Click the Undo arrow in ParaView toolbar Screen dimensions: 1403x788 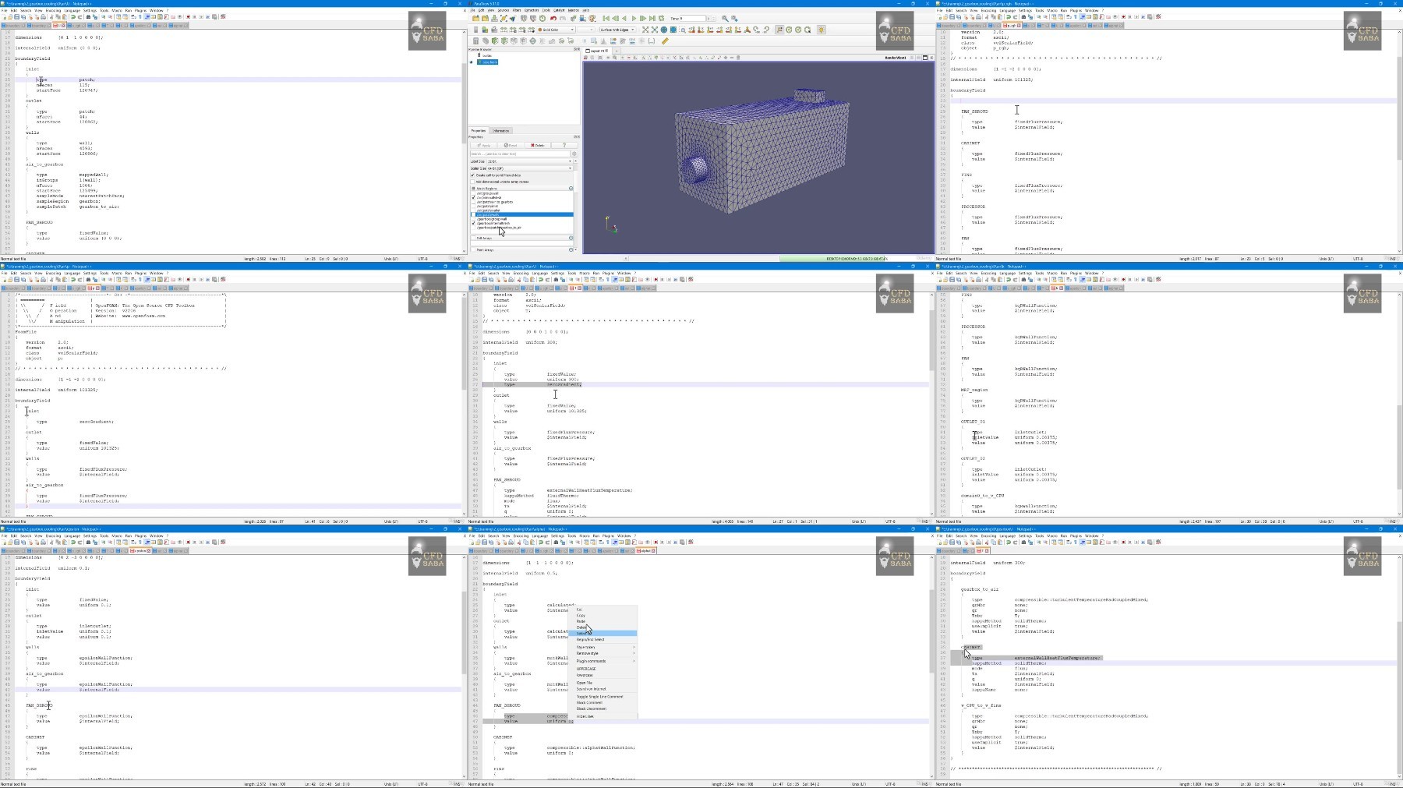coord(553,18)
